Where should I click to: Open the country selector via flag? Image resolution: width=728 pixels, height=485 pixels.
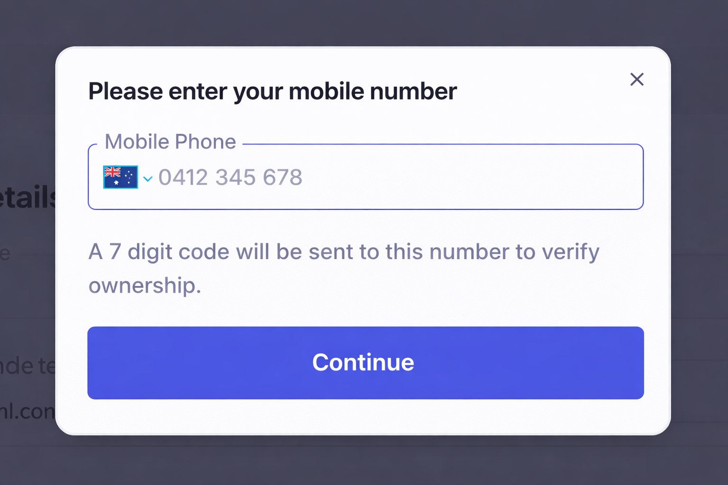point(120,177)
